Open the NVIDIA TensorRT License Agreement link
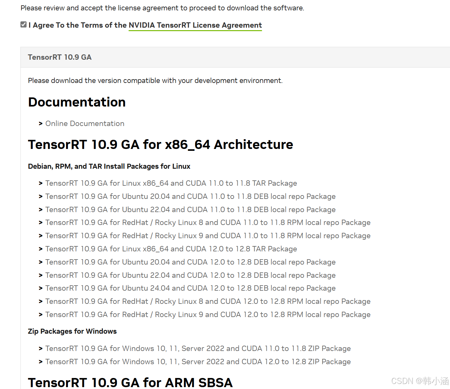 pos(195,25)
